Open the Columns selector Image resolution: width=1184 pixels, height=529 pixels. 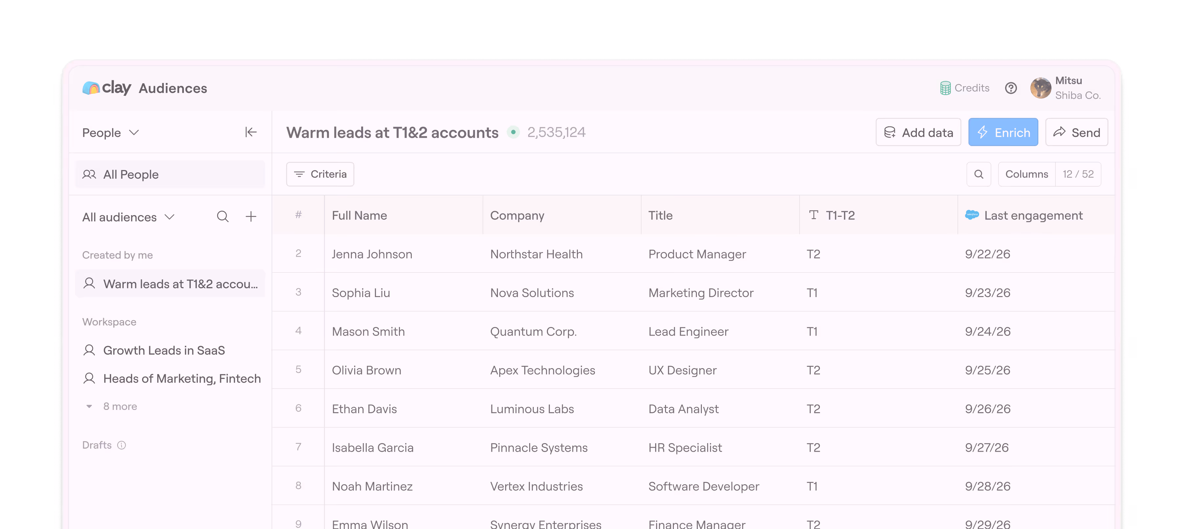pos(1026,174)
